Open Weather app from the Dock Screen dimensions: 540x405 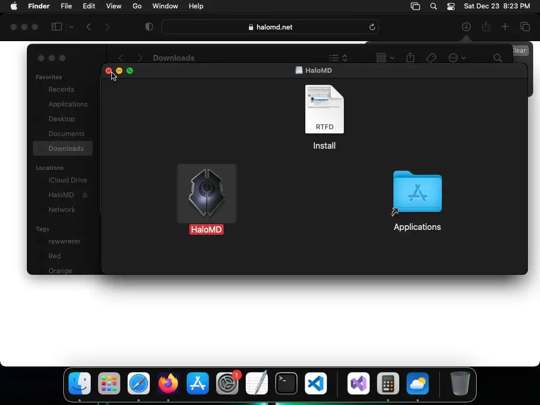click(x=418, y=383)
